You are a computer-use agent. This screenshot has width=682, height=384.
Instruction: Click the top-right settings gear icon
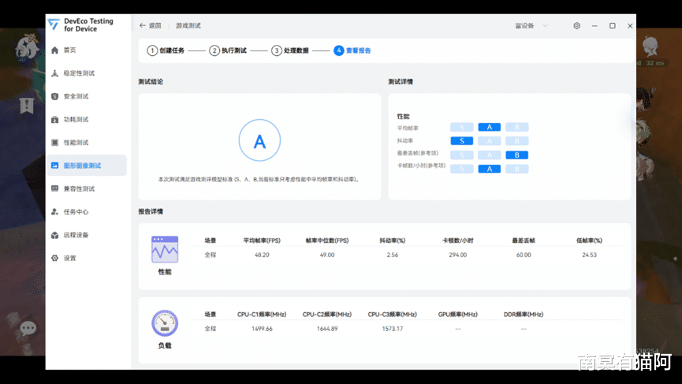pyautogui.click(x=576, y=26)
